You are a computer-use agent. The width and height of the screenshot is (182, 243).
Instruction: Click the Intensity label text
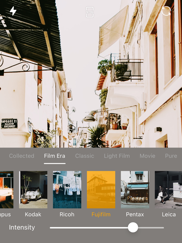tap(22, 227)
